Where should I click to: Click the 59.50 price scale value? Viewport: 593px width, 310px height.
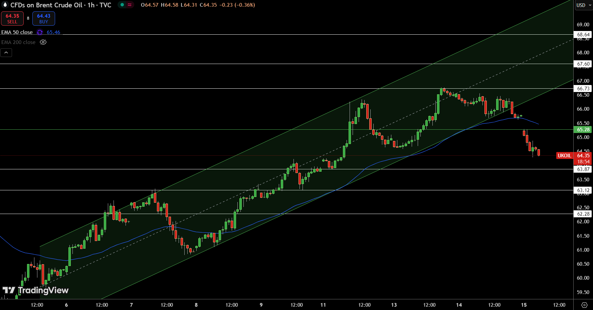[583, 292]
